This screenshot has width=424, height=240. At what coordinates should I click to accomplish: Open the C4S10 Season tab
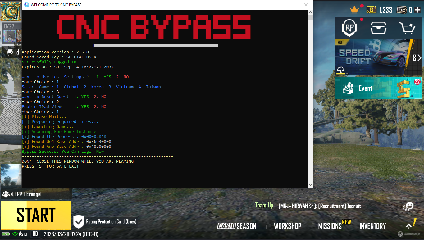pyautogui.click(x=237, y=226)
